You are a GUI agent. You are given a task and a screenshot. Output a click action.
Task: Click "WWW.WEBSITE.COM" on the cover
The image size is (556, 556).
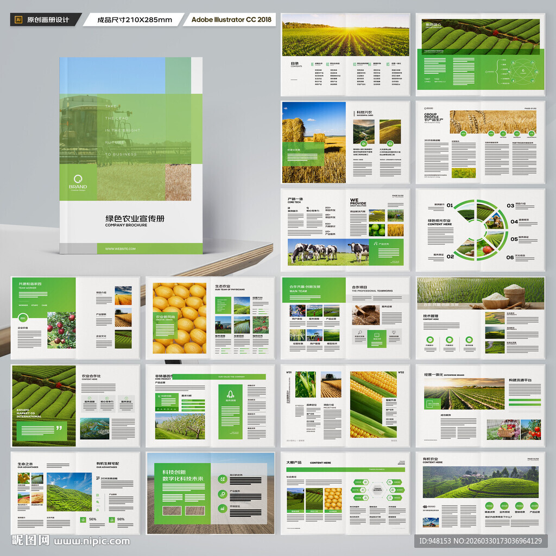click(120, 249)
